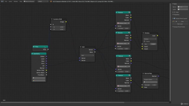Click the R input socket on Combine RGB

click(x=51, y=24)
